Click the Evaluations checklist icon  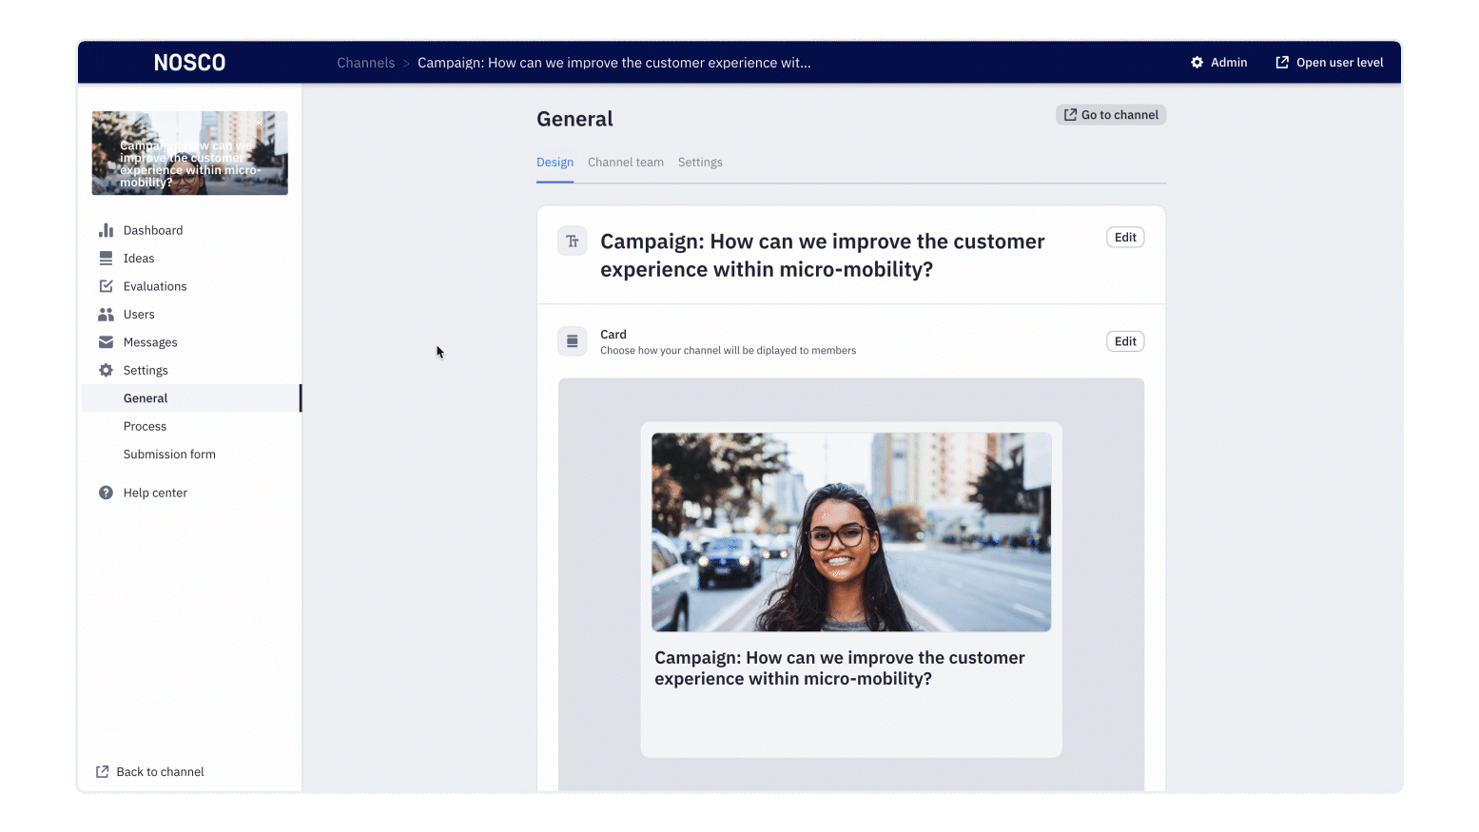pos(106,285)
